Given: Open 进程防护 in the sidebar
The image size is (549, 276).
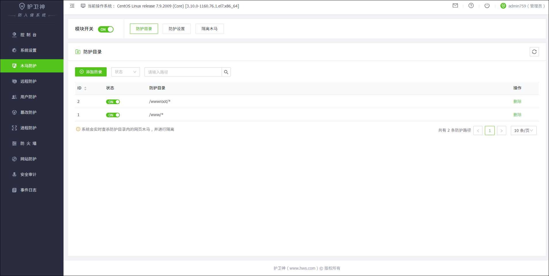Looking at the screenshot, I should (x=32, y=128).
